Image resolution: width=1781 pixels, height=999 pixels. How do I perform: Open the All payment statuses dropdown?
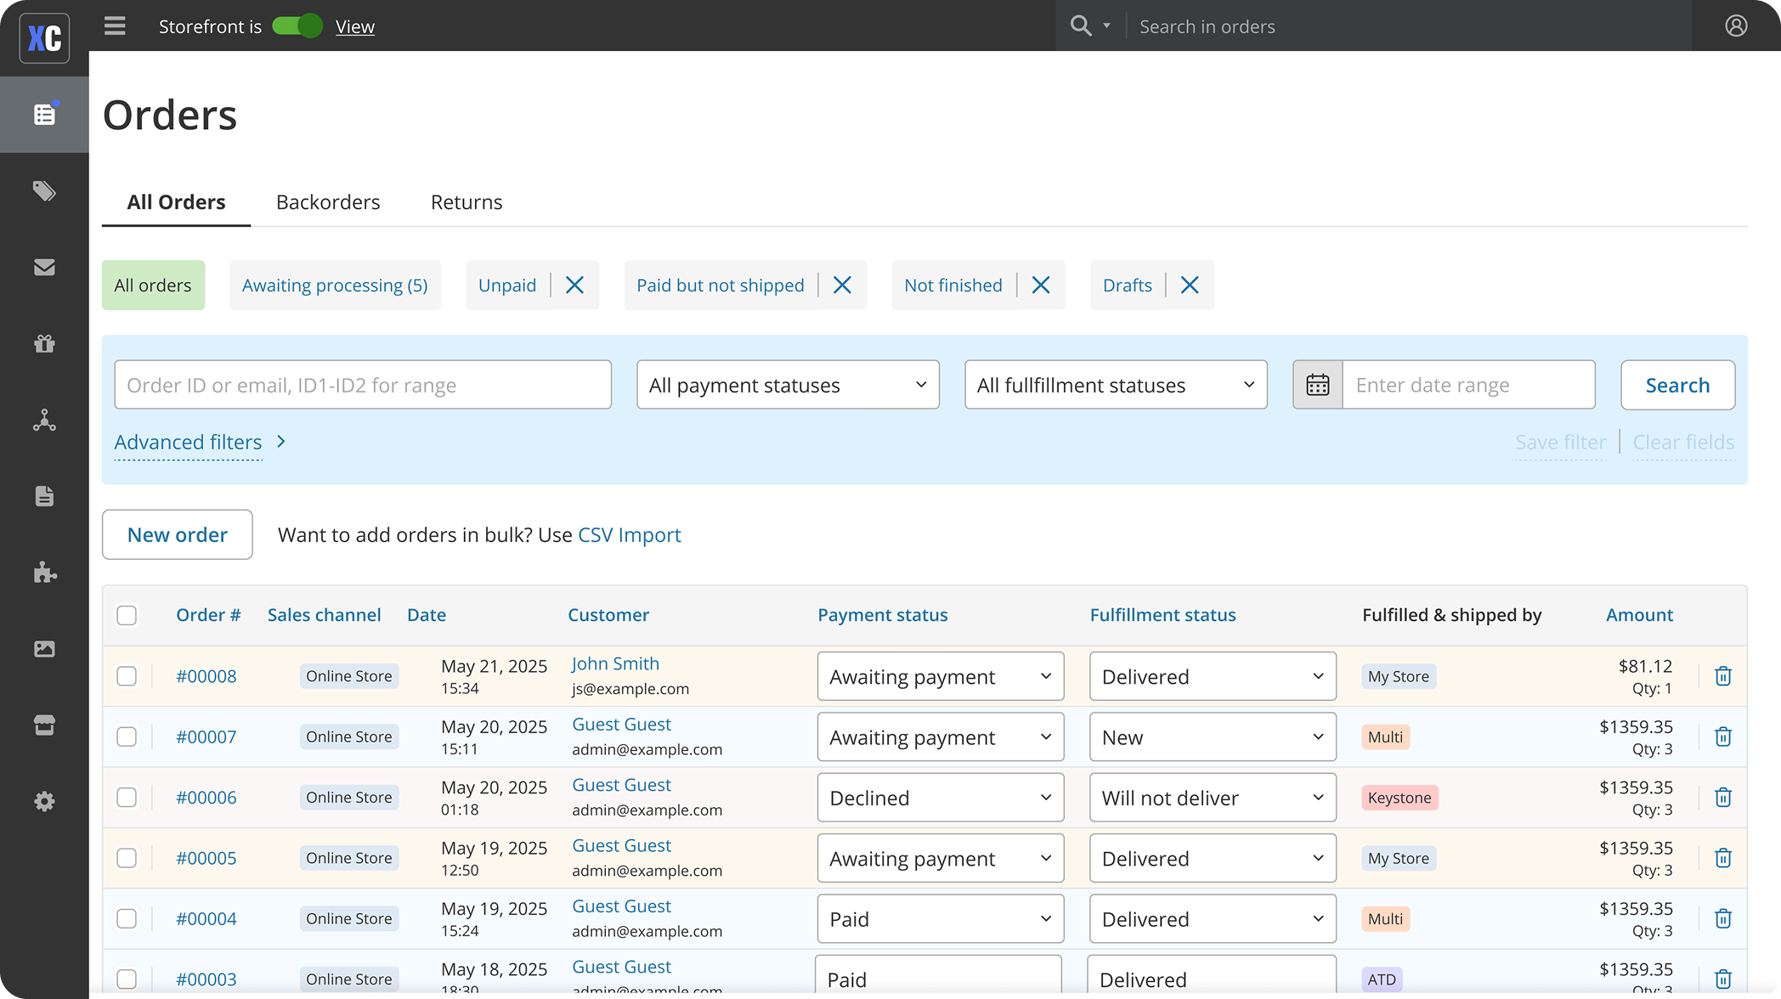[787, 384]
